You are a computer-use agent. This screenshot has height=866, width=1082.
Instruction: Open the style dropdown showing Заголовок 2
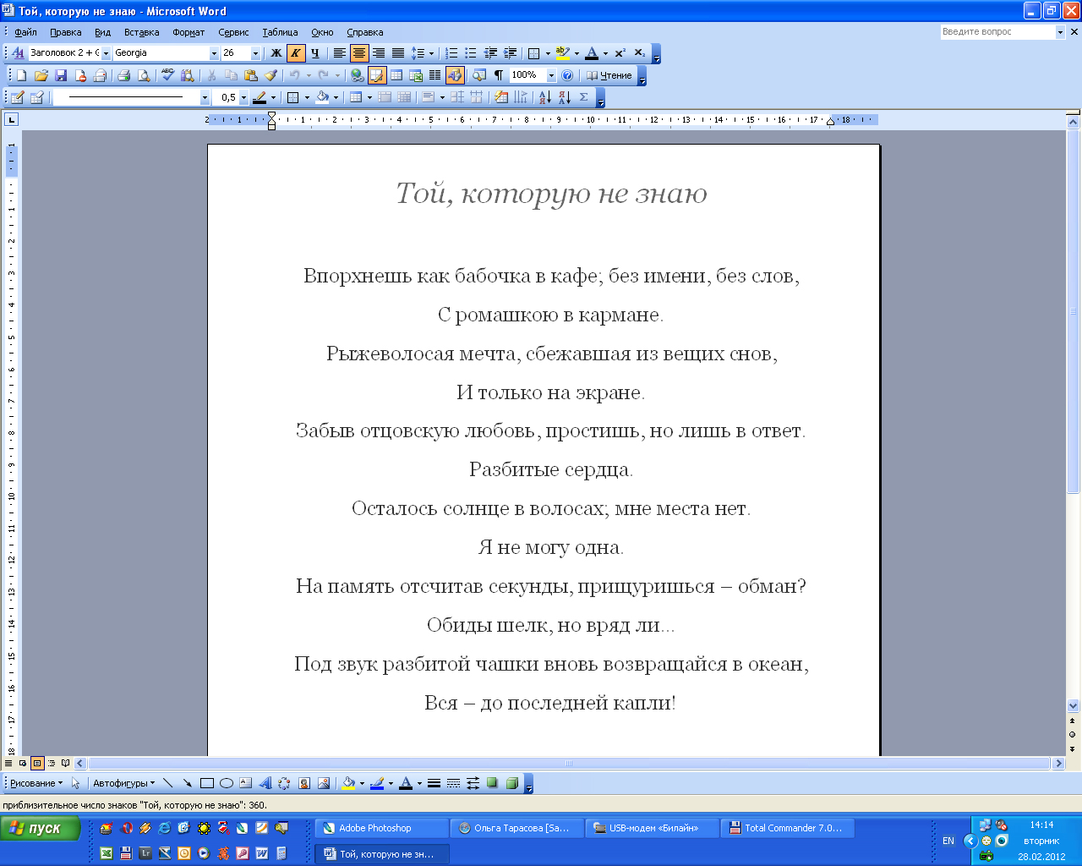(106, 53)
